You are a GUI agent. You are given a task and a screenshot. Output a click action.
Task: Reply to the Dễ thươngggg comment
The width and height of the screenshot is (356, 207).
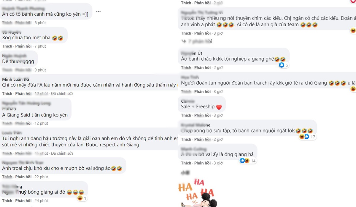tap(23, 70)
